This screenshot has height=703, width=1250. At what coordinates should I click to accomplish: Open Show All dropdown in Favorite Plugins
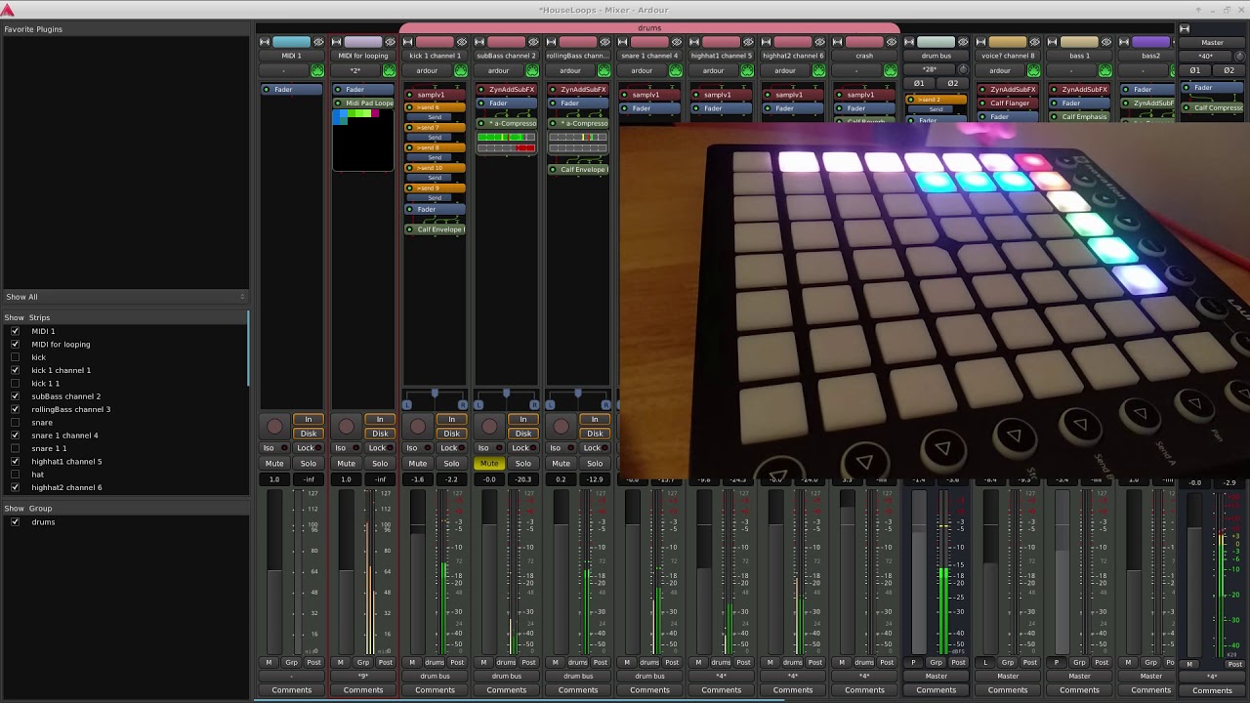coord(125,297)
